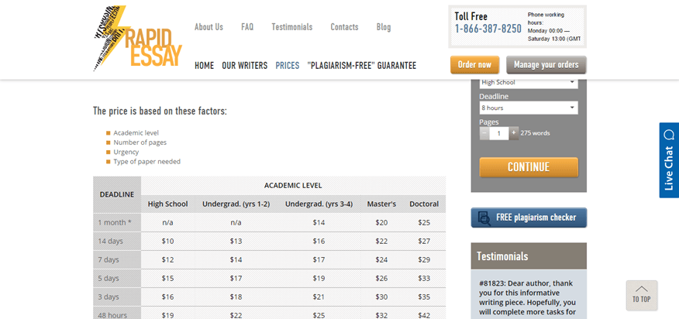This screenshot has height=319, width=679.
Task: Click the testimonial #81823 text
Action: [x=529, y=297]
